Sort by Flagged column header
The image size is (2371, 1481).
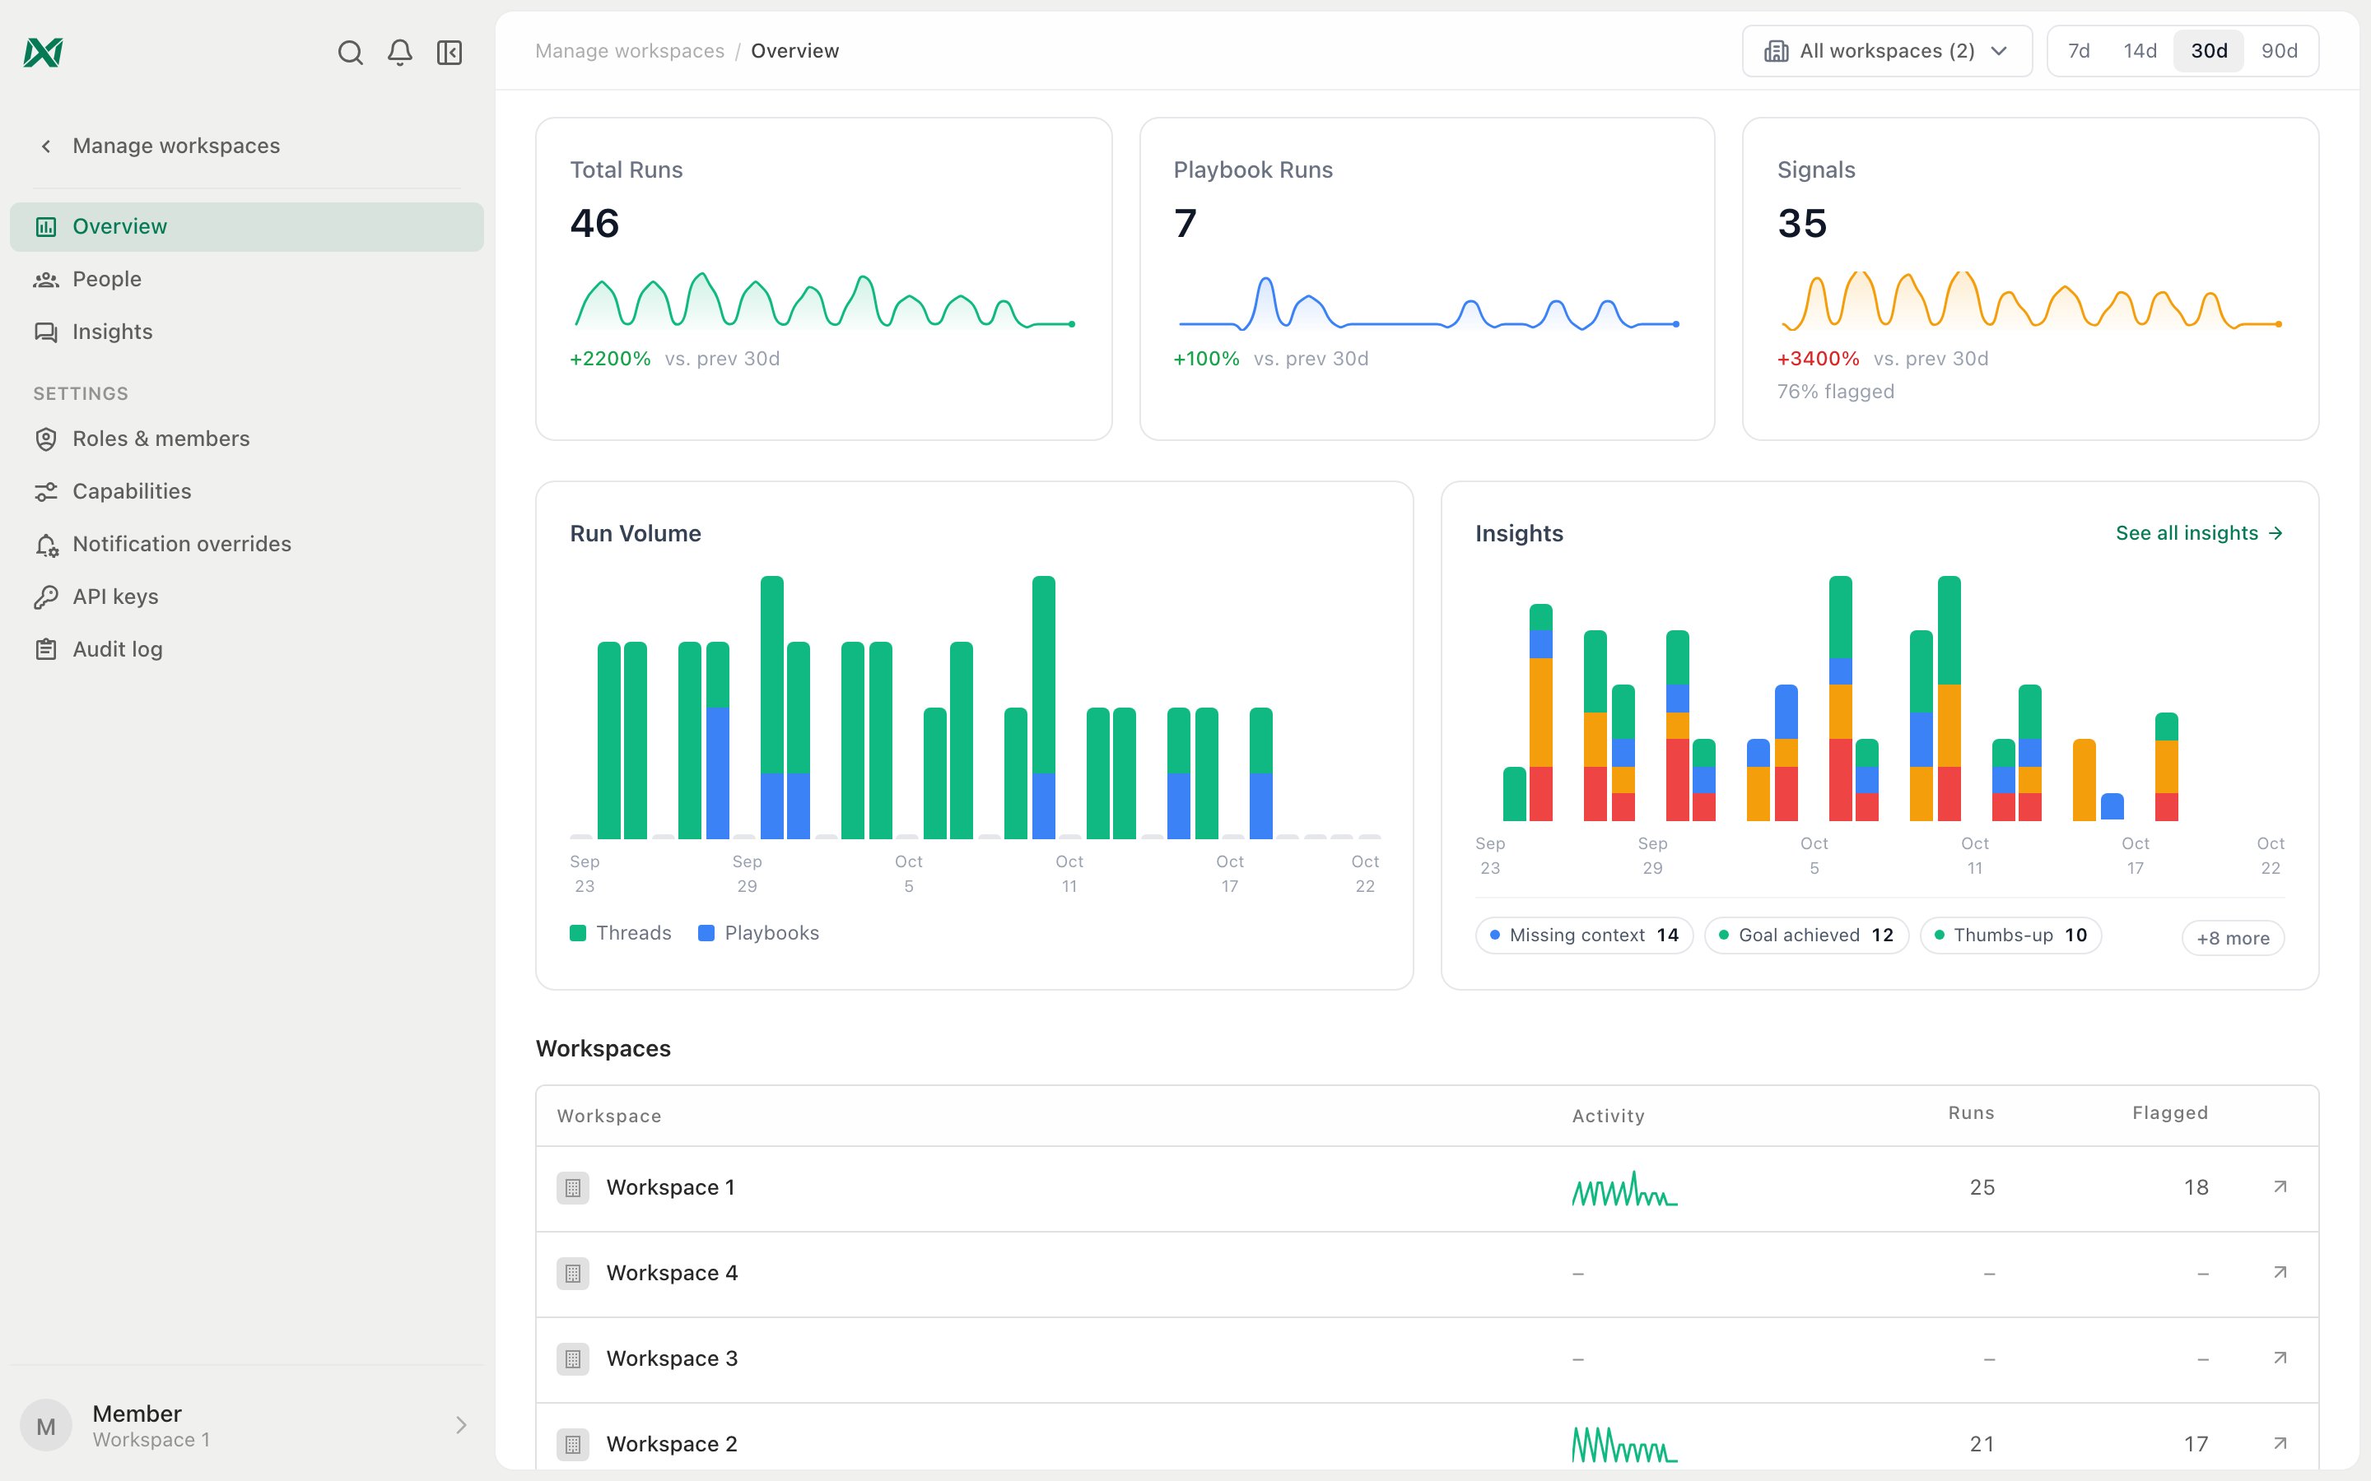[x=2170, y=1112]
